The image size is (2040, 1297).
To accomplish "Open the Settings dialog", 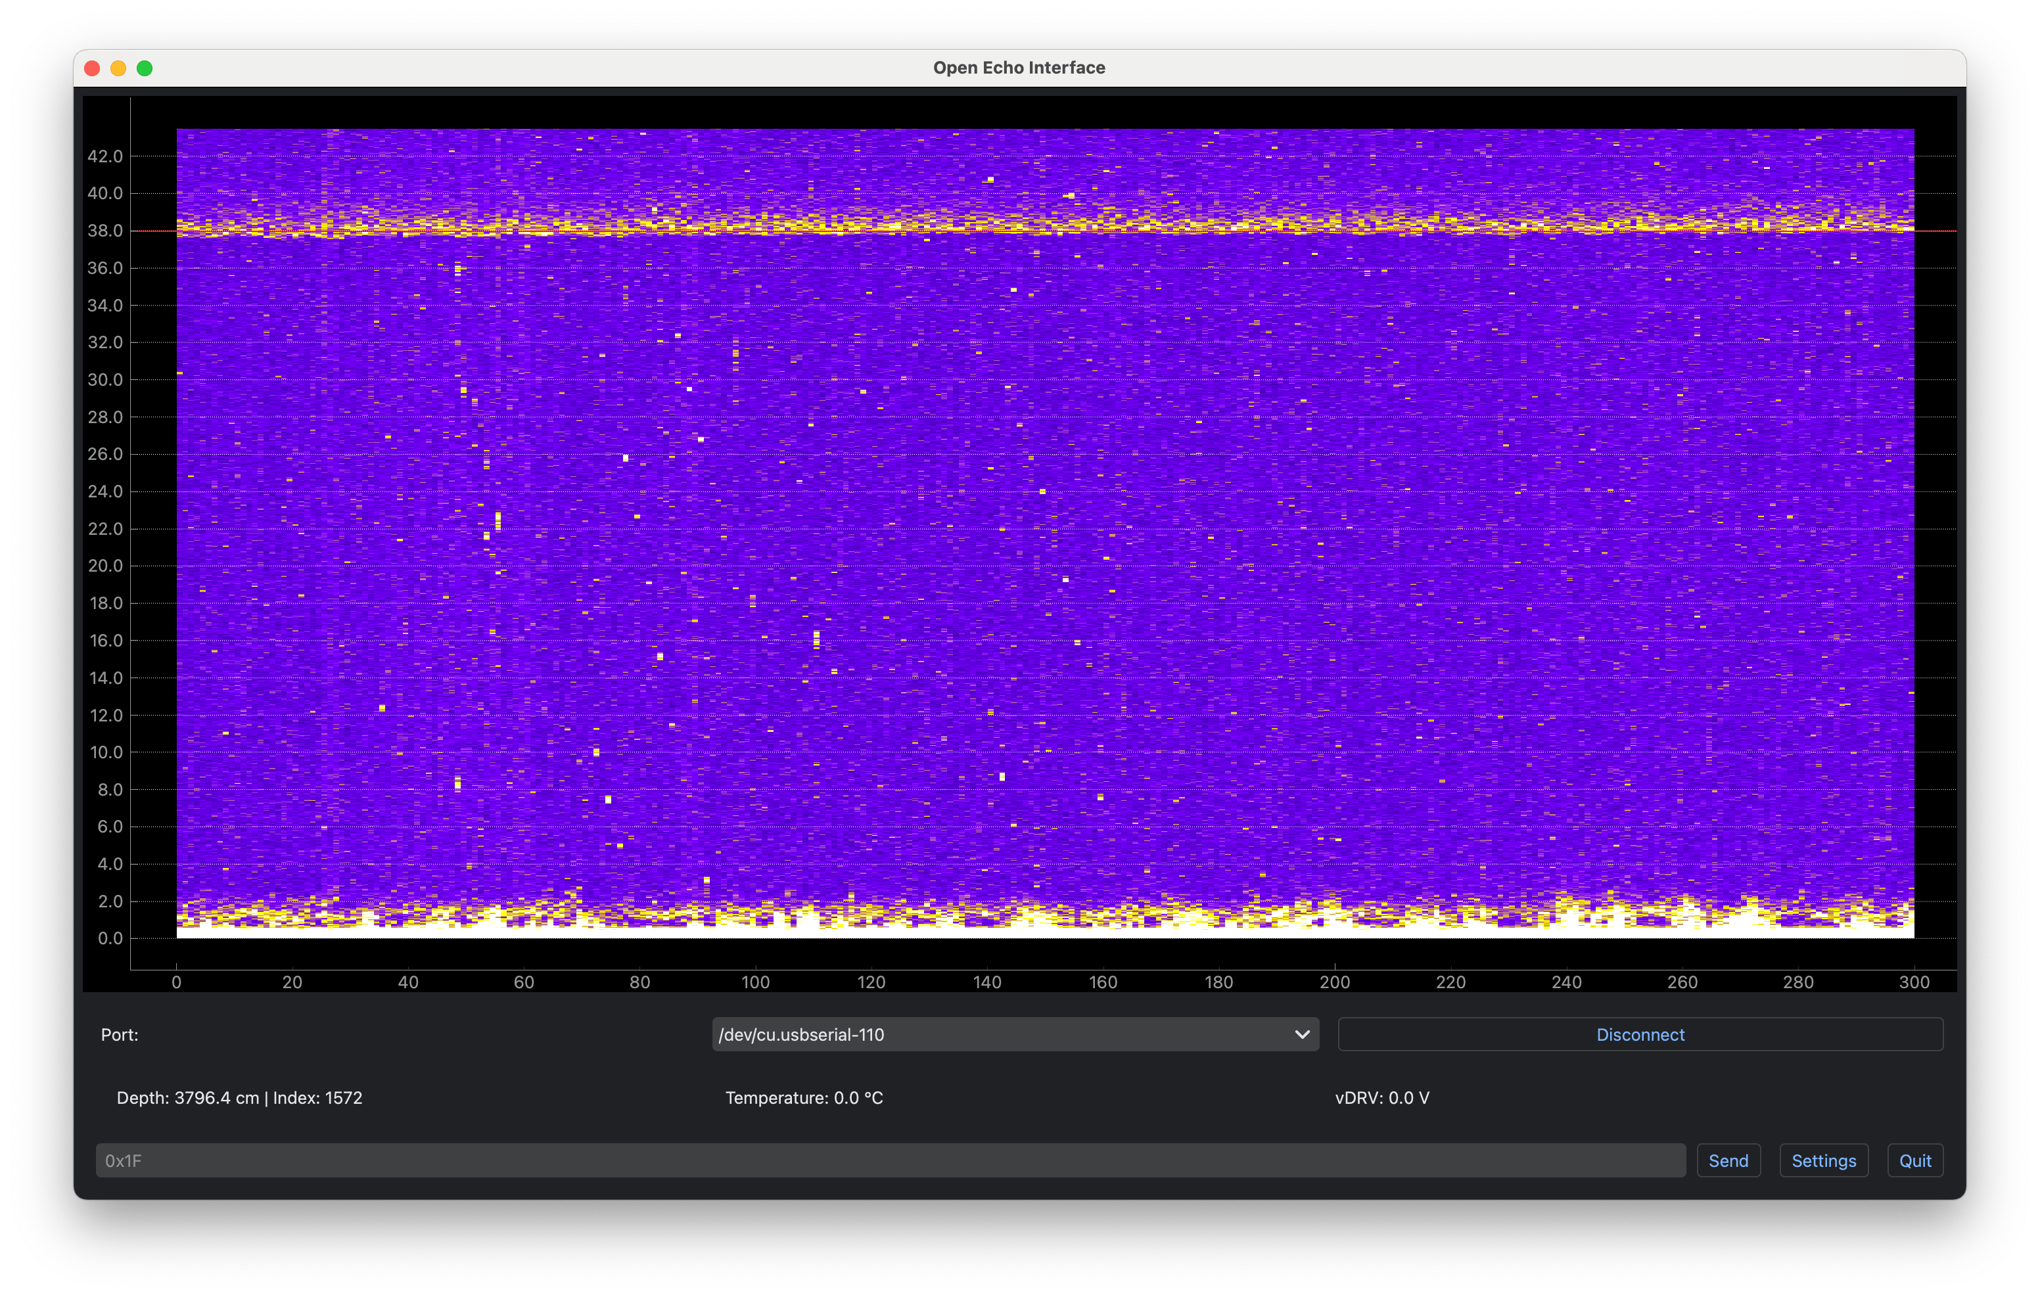I will (x=1823, y=1160).
